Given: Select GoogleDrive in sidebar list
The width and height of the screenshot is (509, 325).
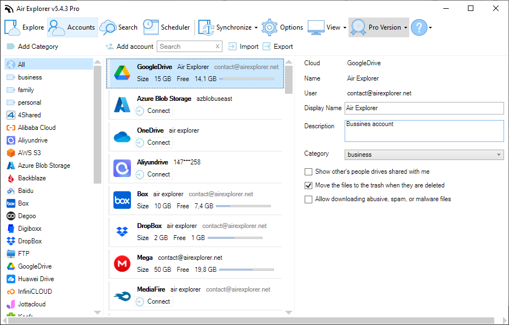Looking at the screenshot, I should tap(49, 266).
